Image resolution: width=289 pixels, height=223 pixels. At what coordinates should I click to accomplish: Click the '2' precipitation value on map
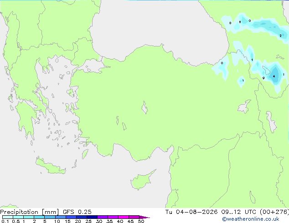280,35
